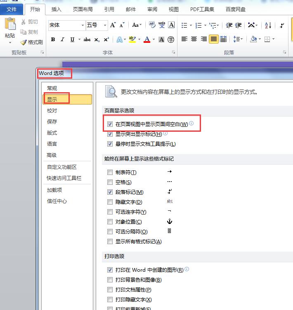Click the bullet list icon
This screenshot has width=293, height=310.
click(x=184, y=25)
